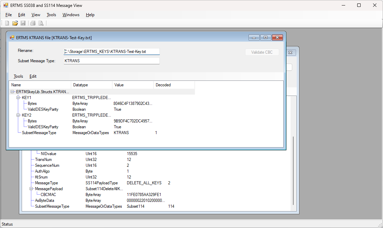Click the Filename text field
Image resolution: width=383 pixels, height=228 pixels.
coord(111,52)
